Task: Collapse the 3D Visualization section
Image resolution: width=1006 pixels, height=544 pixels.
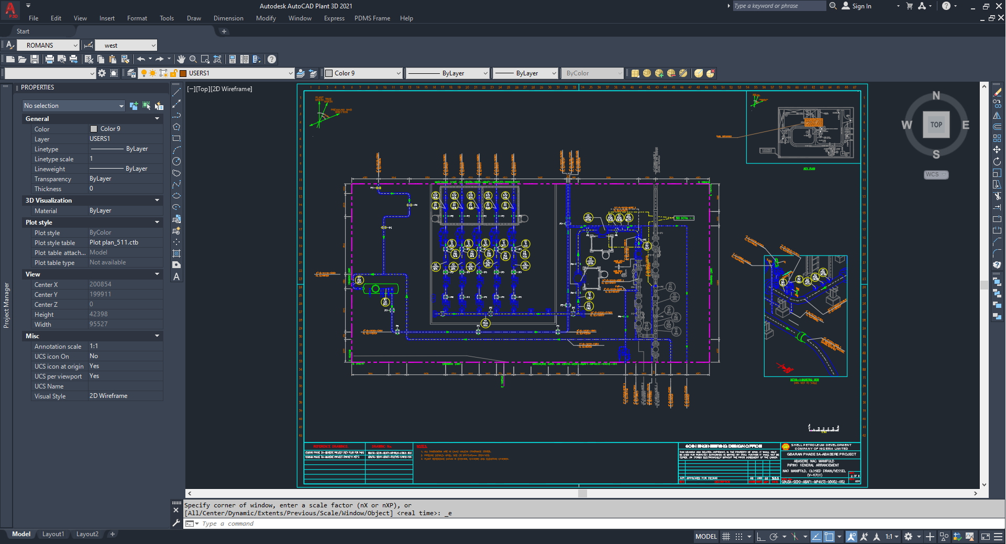Action: click(157, 201)
